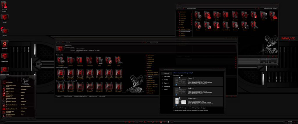
Task: Open 3D Objects folder in This PC window
Action: (x=61, y=60)
